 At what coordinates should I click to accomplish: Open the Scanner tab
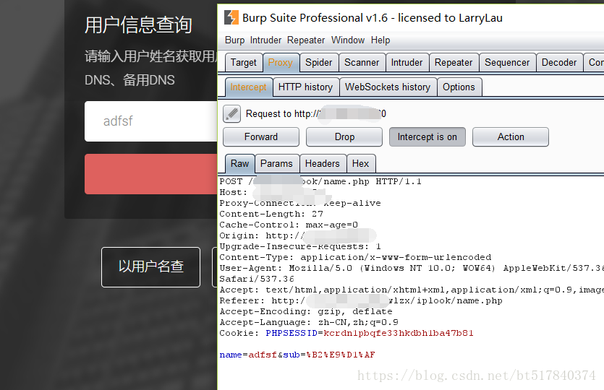(362, 62)
